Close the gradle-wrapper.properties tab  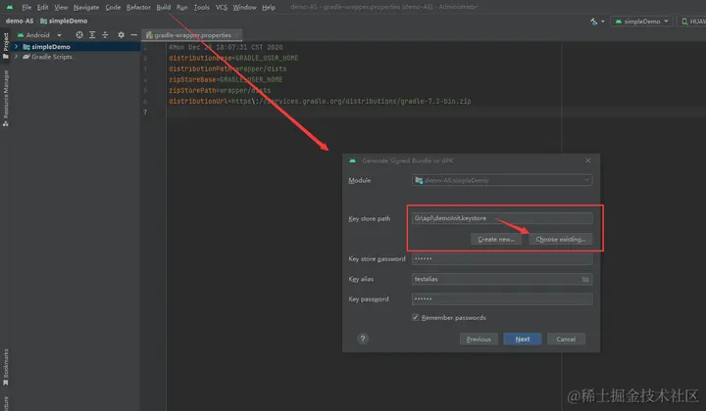(x=237, y=35)
